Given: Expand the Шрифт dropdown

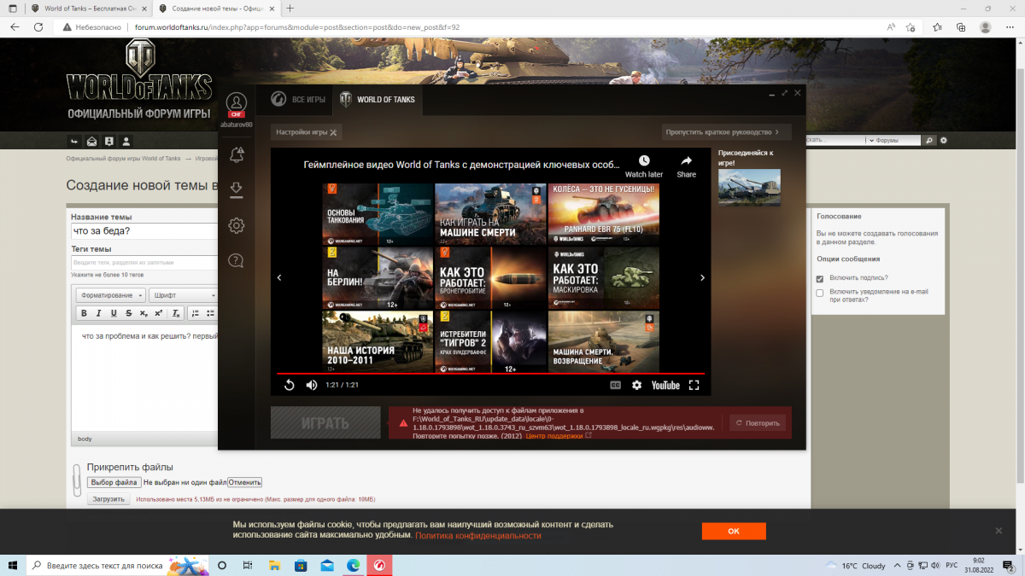Looking at the screenshot, I should [183, 295].
